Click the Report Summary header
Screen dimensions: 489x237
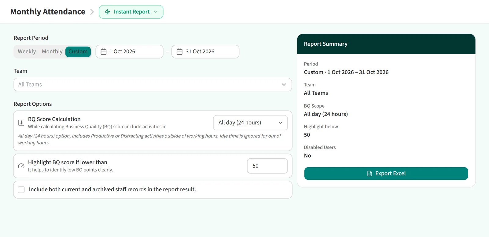tap(386, 44)
